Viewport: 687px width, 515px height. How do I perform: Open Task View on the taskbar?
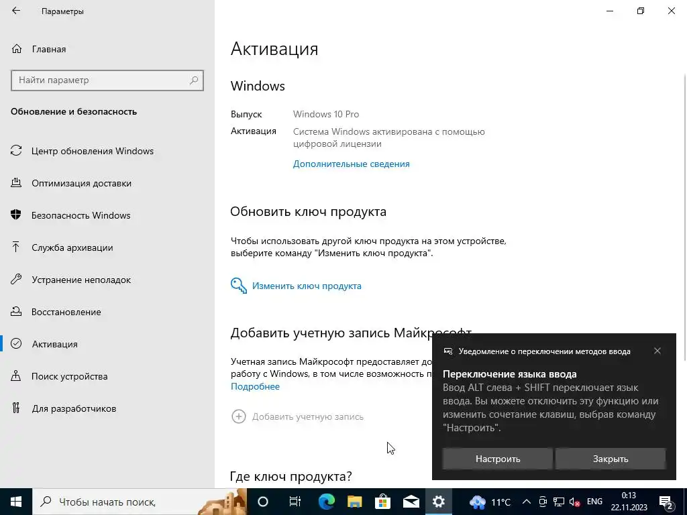click(x=295, y=502)
